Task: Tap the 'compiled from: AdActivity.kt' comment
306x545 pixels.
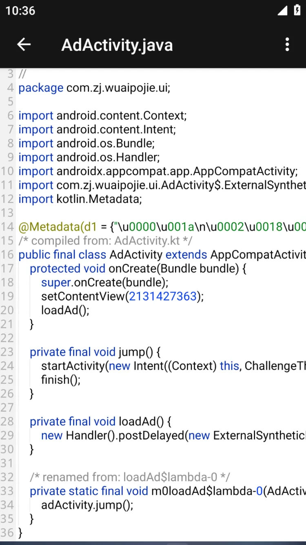Action: (x=105, y=241)
